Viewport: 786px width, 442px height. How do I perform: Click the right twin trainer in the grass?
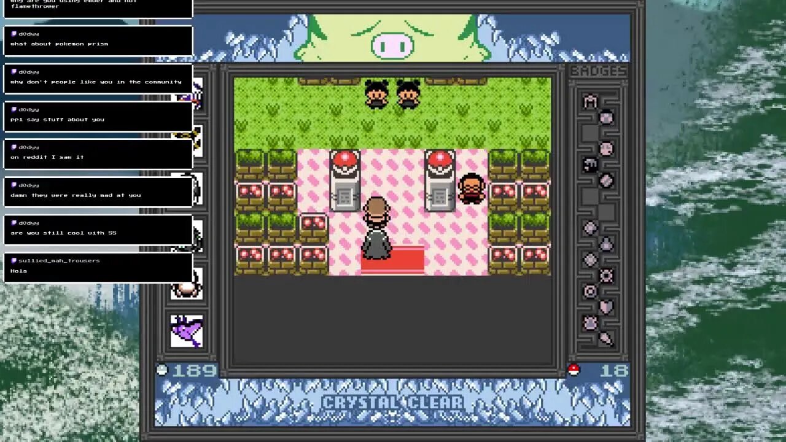point(408,94)
